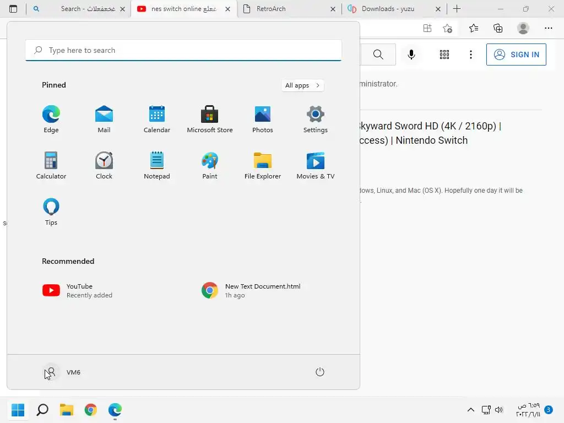Switch to the Search browser tab
The image size is (564, 423).
78,9
